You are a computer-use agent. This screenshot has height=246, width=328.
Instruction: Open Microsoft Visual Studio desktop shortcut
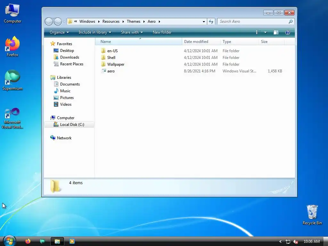pos(12,118)
